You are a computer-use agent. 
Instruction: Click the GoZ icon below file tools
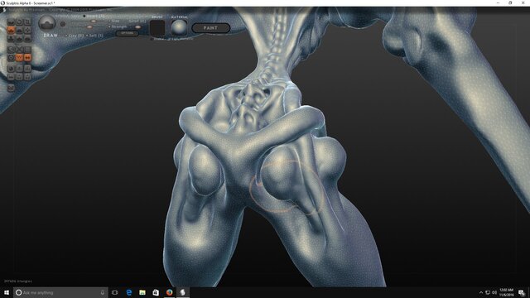pyautogui.click(x=11, y=89)
